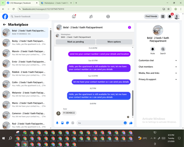This screenshot has width=184, height=147.
Task: Open Becky conversation in chat list
Action: (25, 43)
